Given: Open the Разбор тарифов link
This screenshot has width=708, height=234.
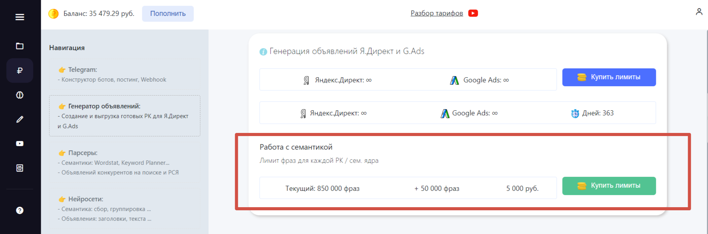Looking at the screenshot, I should 437,13.
